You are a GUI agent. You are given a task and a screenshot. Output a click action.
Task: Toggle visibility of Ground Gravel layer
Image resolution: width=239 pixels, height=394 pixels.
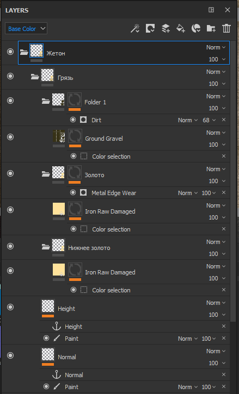coord(10,137)
